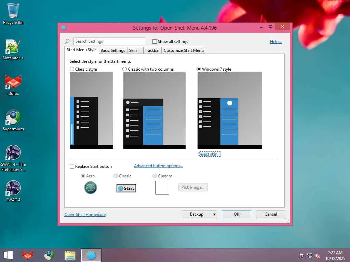The width and height of the screenshot is (350, 262).
Task: Select the SWAT 4 desktop shortcut
Action: [13, 191]
